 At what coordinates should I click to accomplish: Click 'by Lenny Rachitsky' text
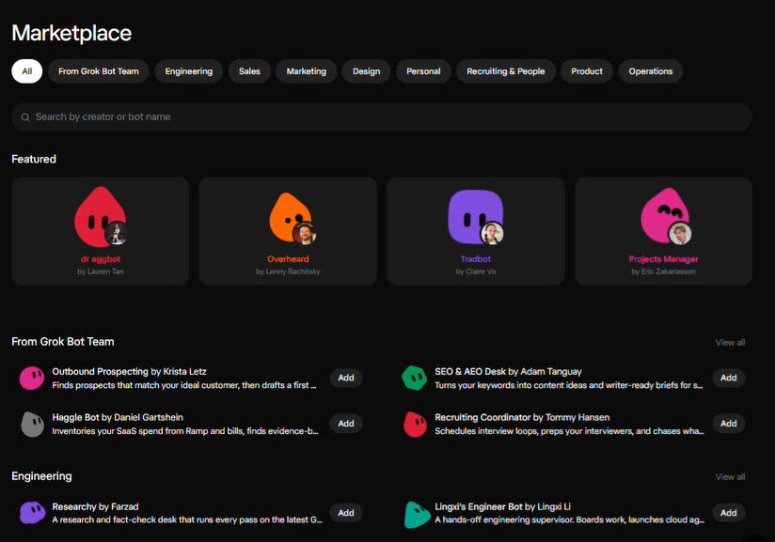click(x=288, y=271)
